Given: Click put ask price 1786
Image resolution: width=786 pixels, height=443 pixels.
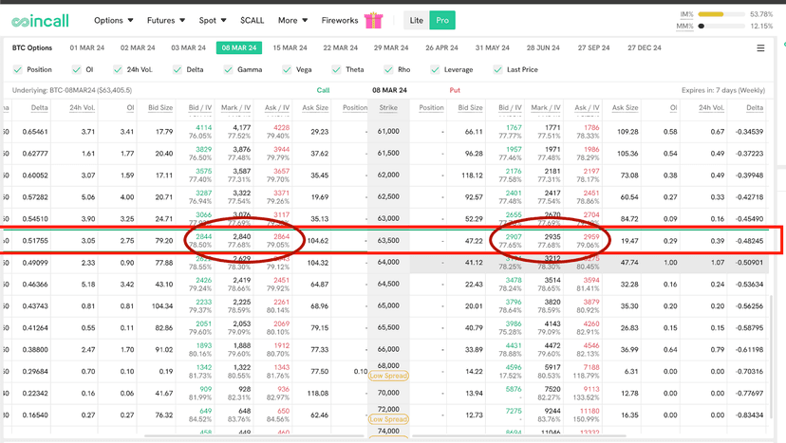Looking at the screenshot, I should pyautogui.click(x=591, y=128).
